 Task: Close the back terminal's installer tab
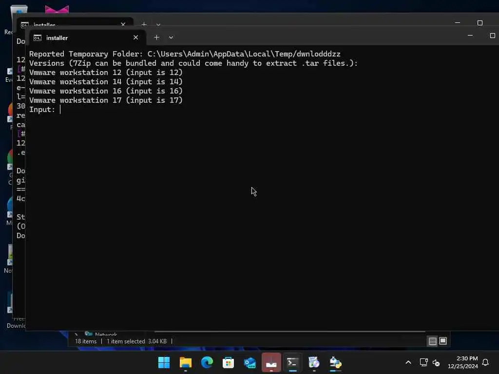point(123,24)
